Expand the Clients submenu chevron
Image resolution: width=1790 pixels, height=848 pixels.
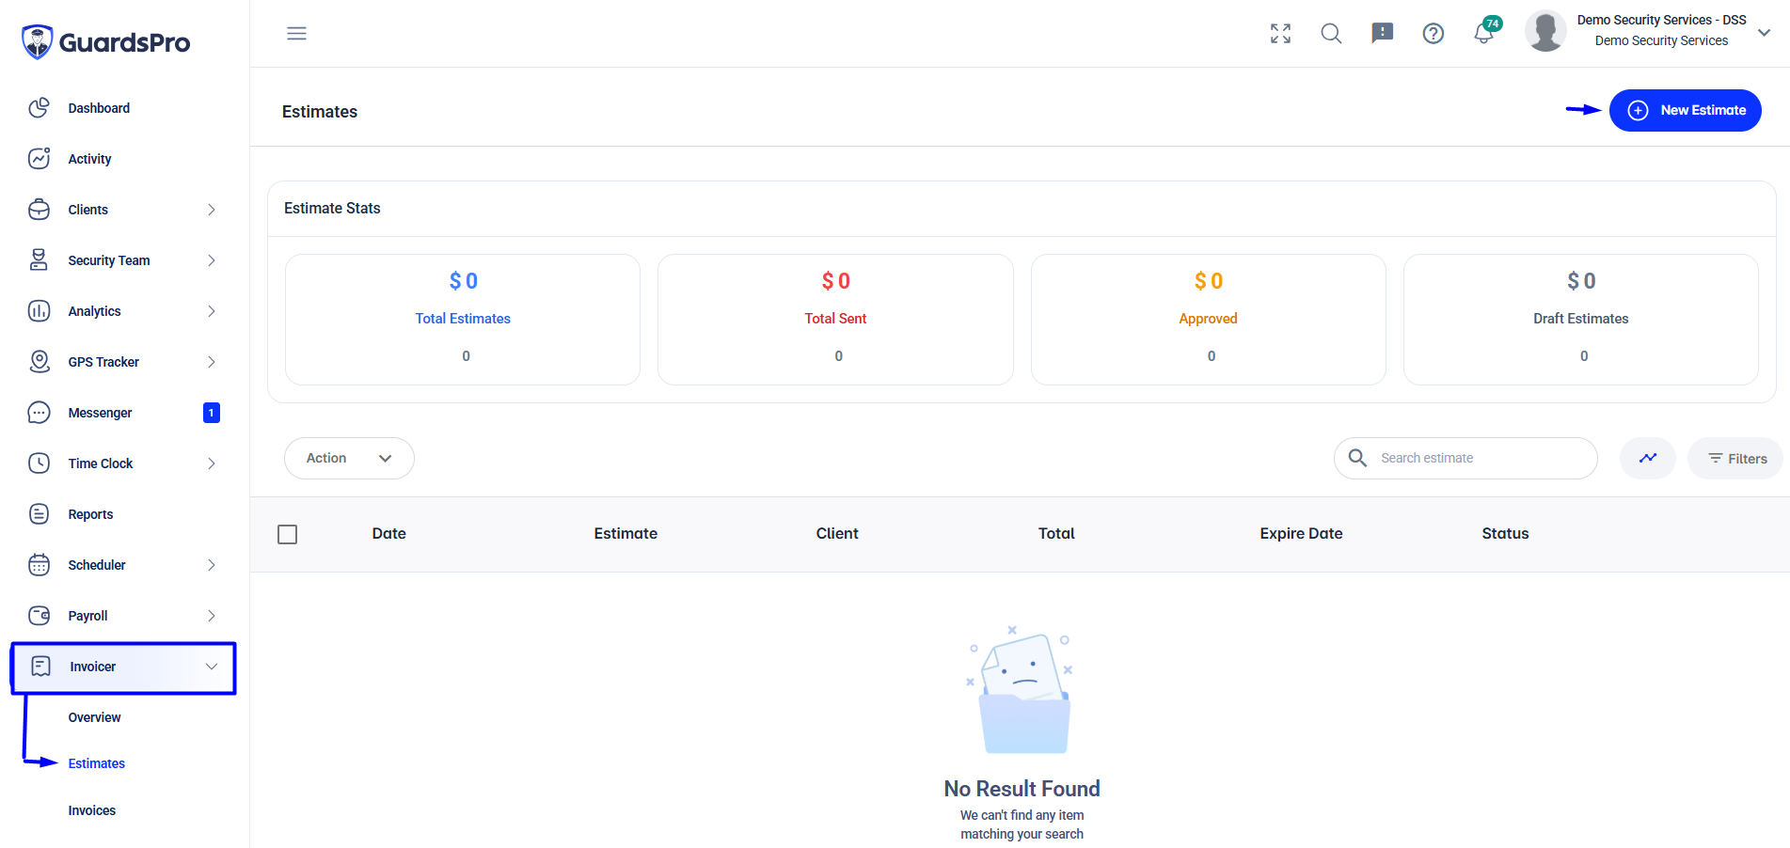point(212,210)
